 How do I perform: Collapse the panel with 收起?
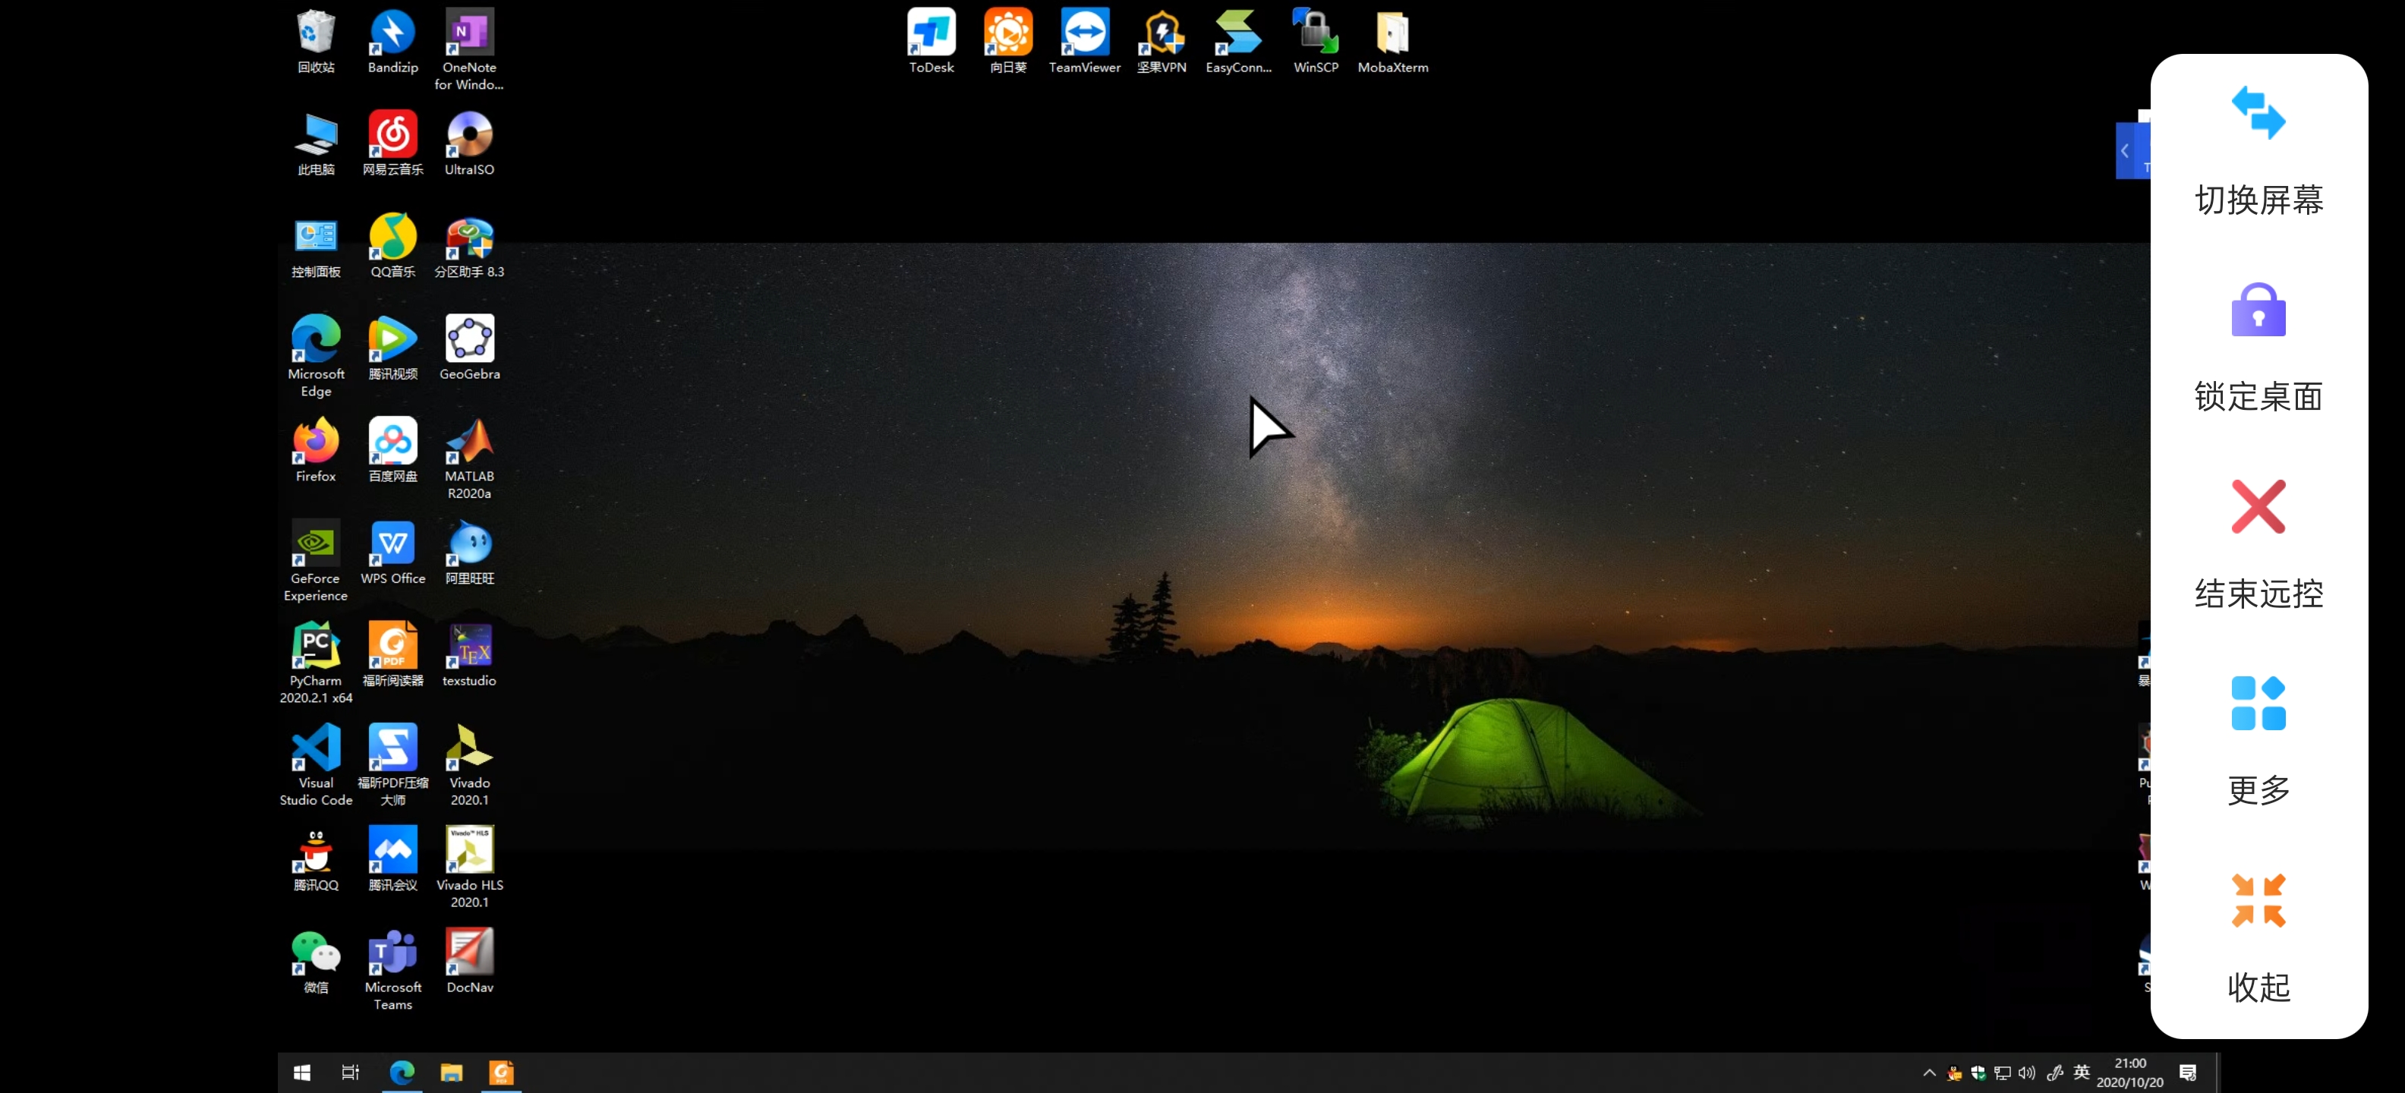click(x=2258, y=899)
